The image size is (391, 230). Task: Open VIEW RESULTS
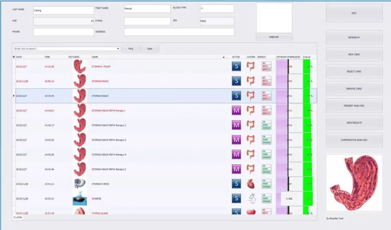(354, 123)
